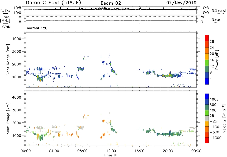Viewport: 227px width, 157px height.
Task: Click the '2000' tick in the velocity panel
Action: pyautogui.click(x=16, y=123)
